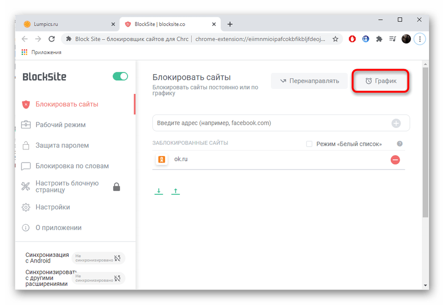This screenshot has width=444, height=305.
Task: Open the media control playlist icon
Action: [393, 39]
